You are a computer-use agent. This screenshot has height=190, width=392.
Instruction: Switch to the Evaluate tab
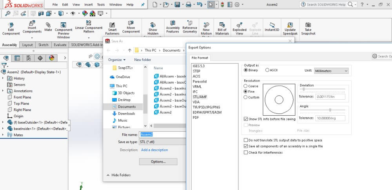coord(60,45)
